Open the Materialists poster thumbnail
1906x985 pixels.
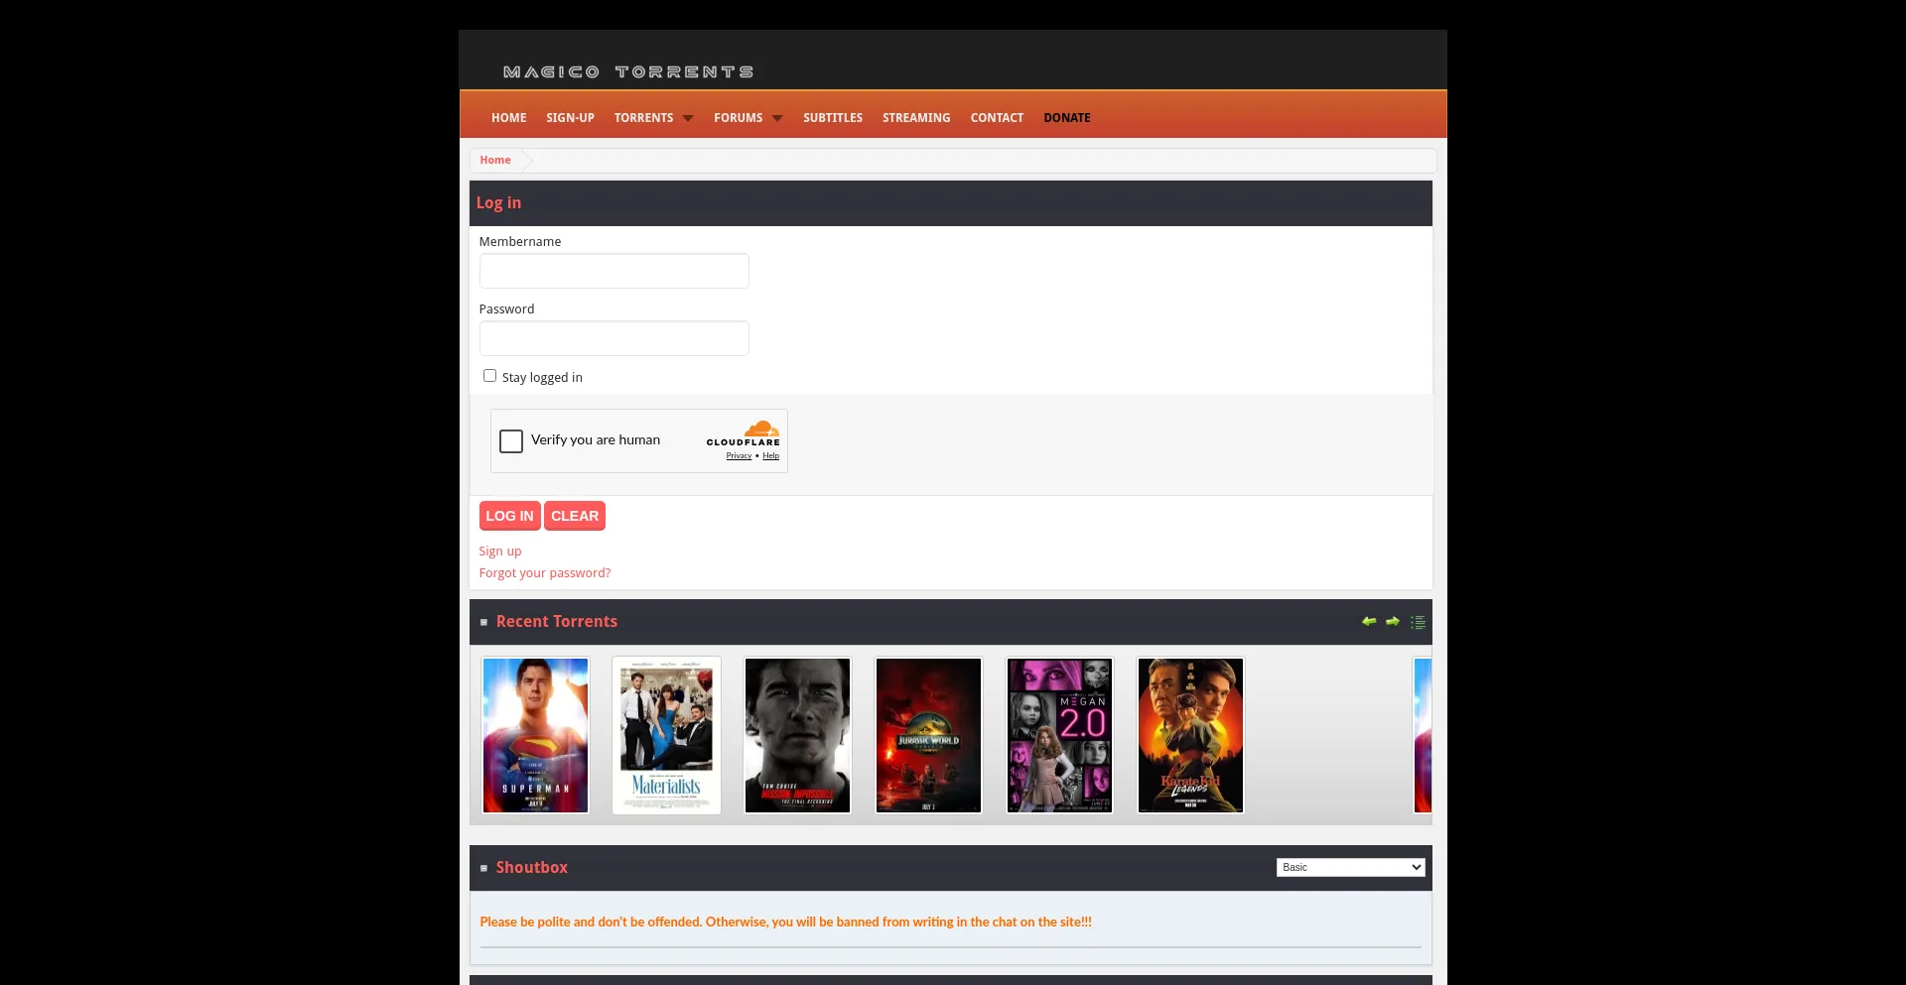[x=666, y=735]
